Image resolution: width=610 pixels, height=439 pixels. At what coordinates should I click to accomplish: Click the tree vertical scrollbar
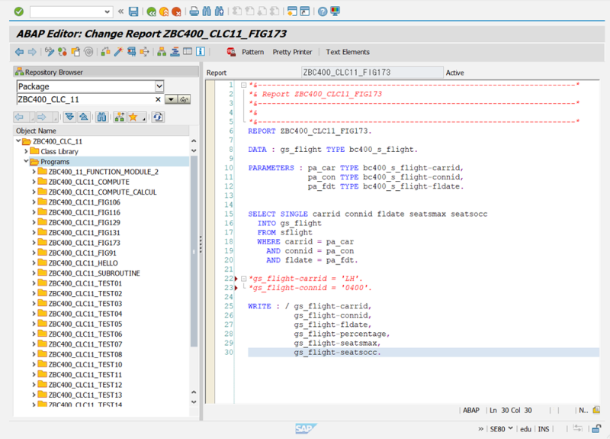194,251
